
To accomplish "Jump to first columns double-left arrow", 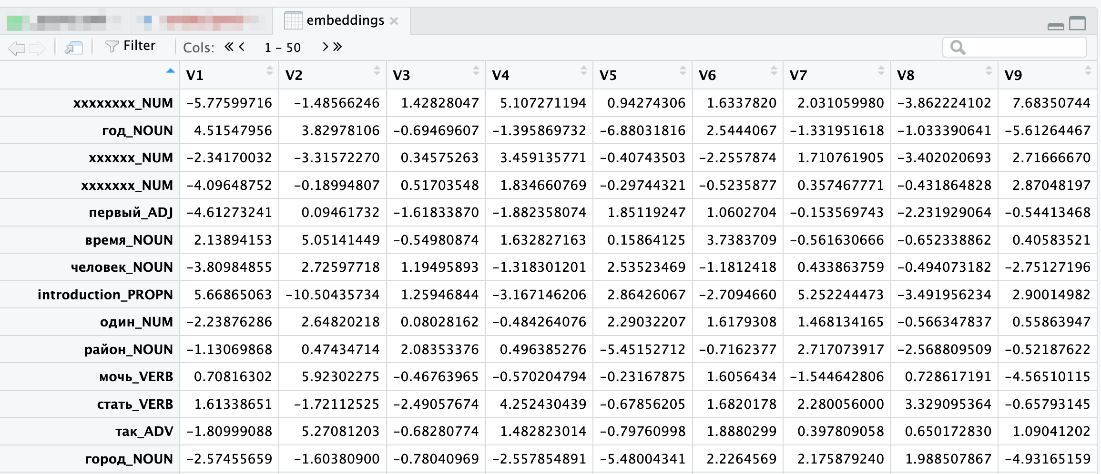I will [x=229, y=47].
